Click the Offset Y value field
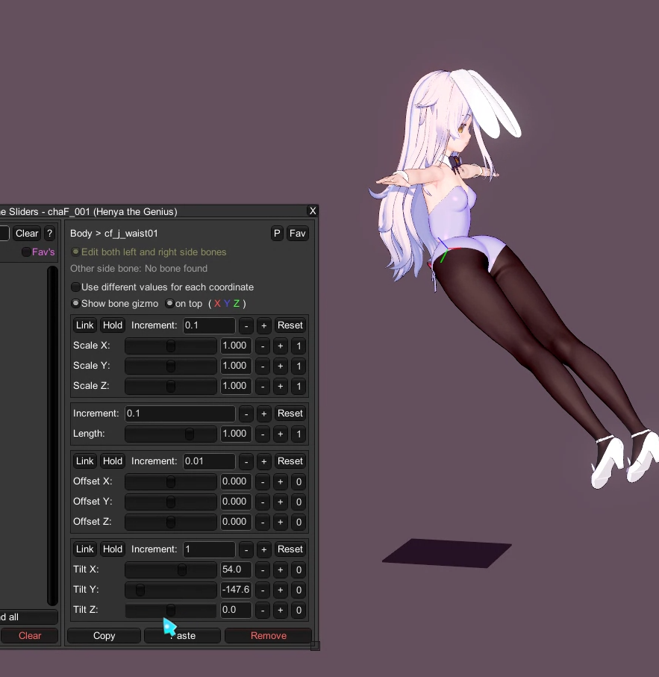The image size is (659, 677). (236, 502)
